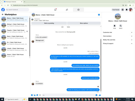Expand Customize chat section

(x=118, y=32)
